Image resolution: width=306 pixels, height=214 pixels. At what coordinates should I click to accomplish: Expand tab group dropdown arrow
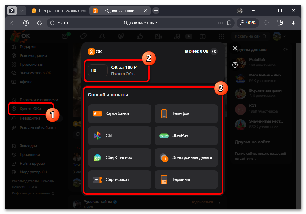22,11
